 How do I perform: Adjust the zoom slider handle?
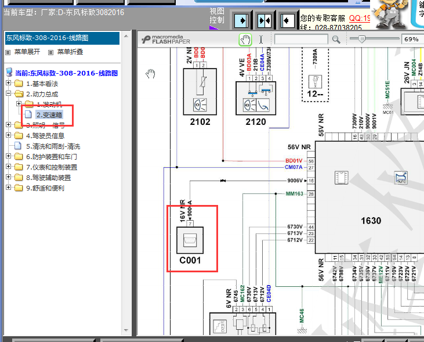362,39
